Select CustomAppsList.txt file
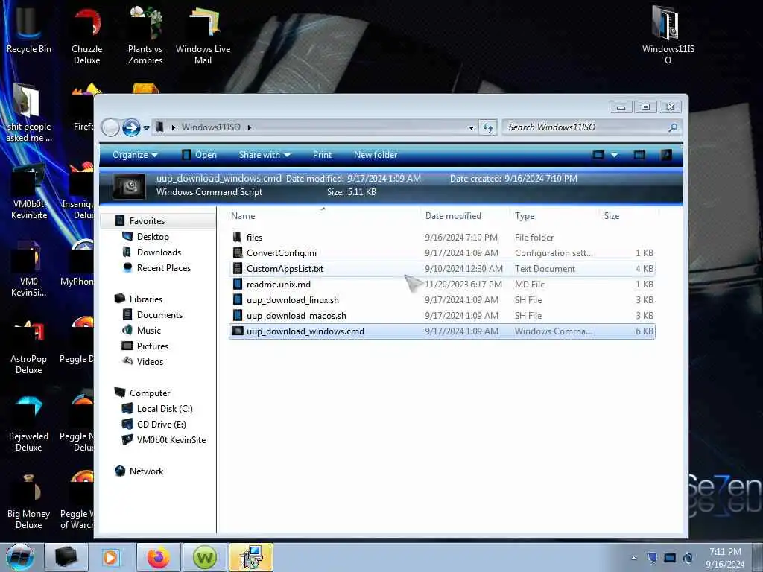The image size is (763, 572). (x=442, y=268)
